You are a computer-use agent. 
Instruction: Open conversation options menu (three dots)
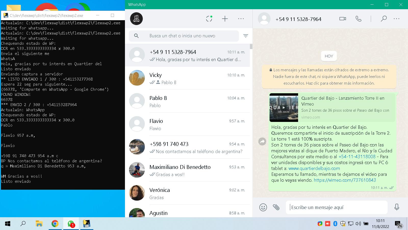pyautogui.click(x=397, y=19)
